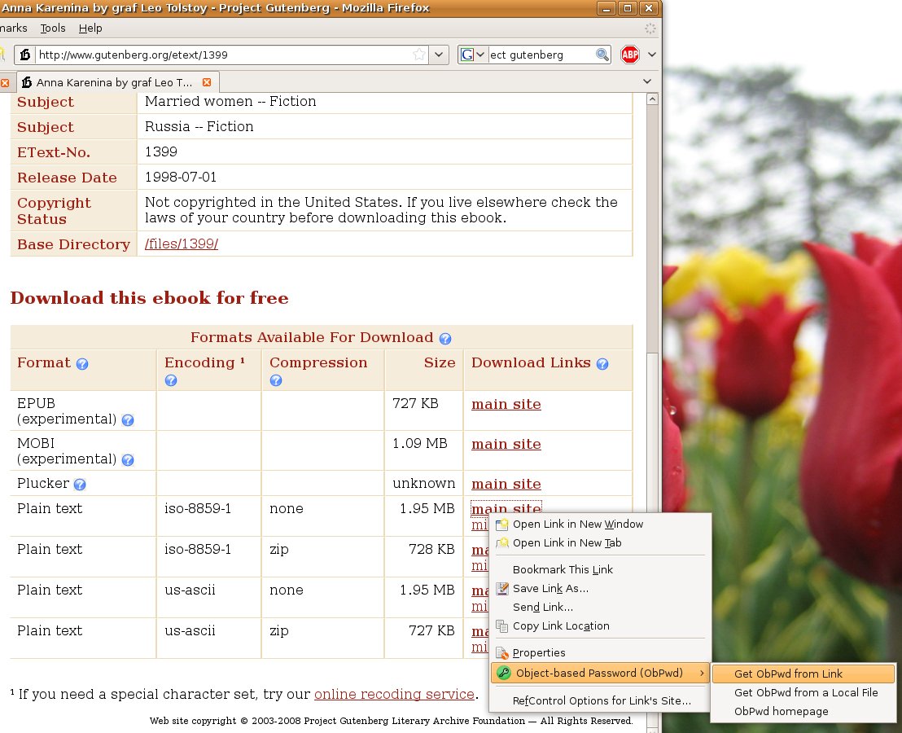Viewport: 902px width, 733px height.
Task: Click help icon under Compression header
Action: pos(276,380)
